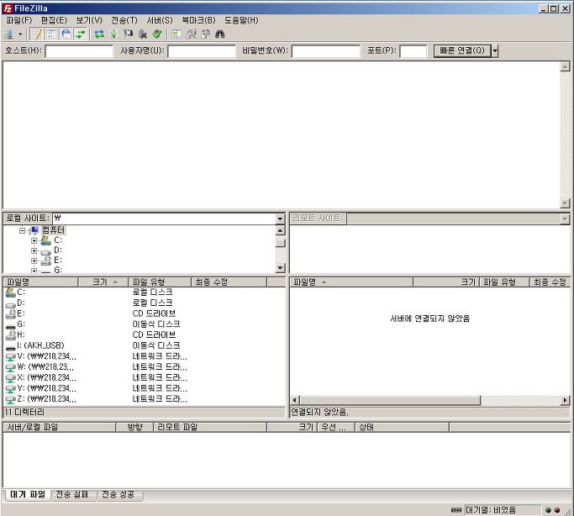Viewport: 574px width, 516px height.
Task: Select H: CD drive icon in list
Action: coord(11,334)
